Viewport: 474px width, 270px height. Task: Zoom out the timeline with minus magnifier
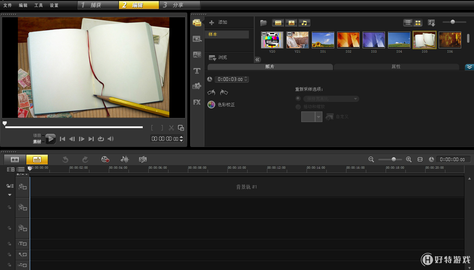tap(371, 160)
